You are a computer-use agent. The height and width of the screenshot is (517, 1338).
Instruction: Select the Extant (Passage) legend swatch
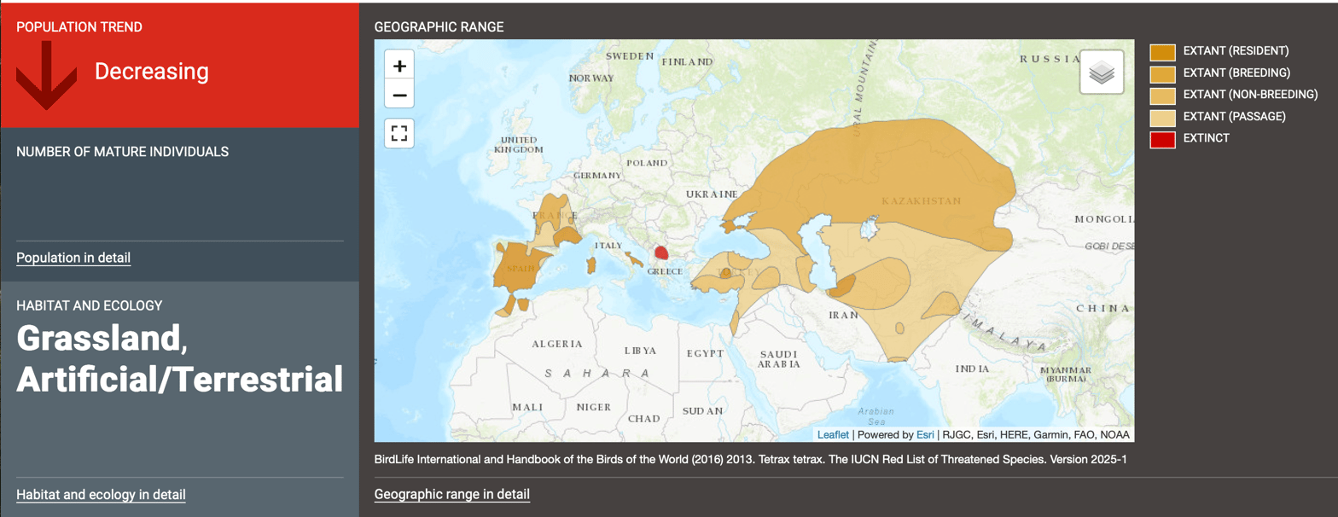1162,116
